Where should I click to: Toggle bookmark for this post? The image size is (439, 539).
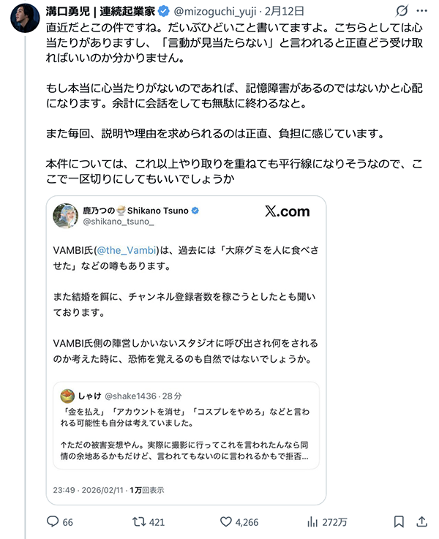point(399,522)
